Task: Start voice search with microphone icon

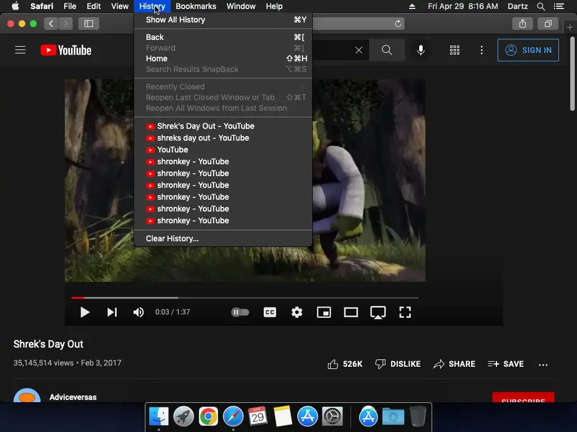Action: coord(420,50)
